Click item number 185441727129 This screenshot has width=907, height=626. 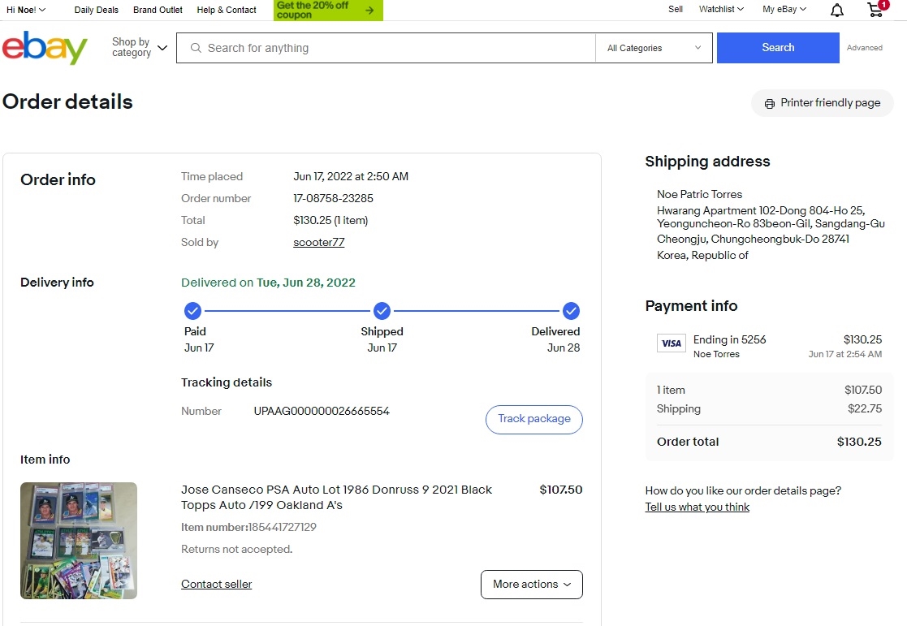click(x=283, y=527)
